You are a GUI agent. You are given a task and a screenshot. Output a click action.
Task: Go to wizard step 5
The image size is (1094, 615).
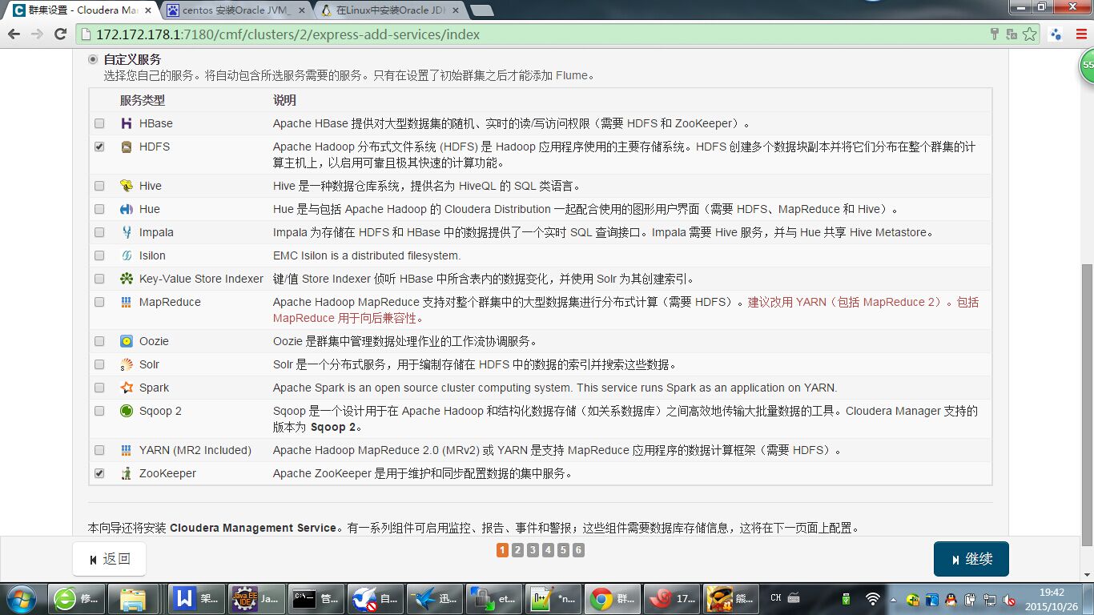[563, 550]
